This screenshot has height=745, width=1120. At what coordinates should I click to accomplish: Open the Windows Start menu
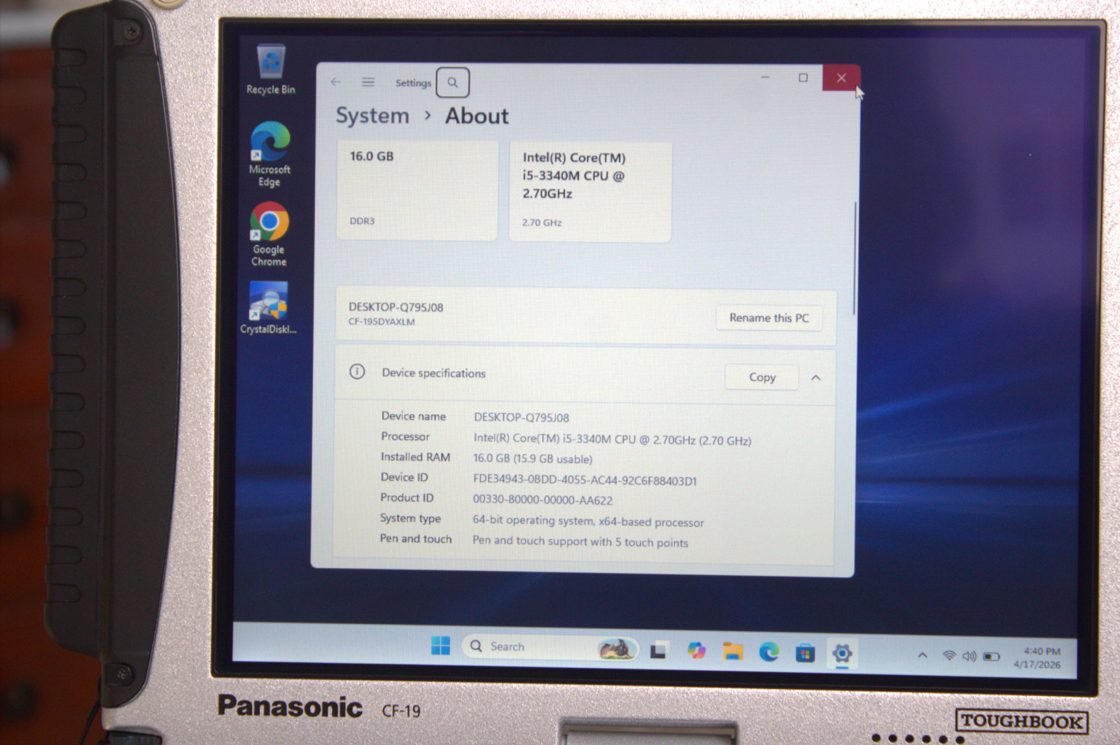440,646
